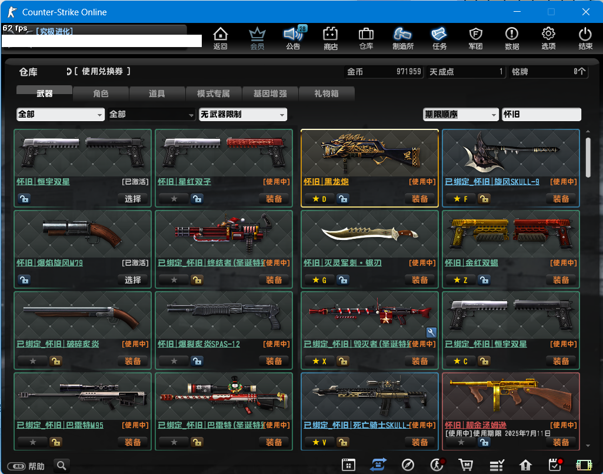Click the checklist icon in the bottom bar

497,465
